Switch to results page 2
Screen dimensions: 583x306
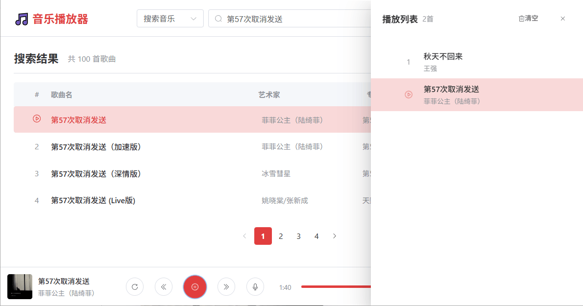(281, 236)
